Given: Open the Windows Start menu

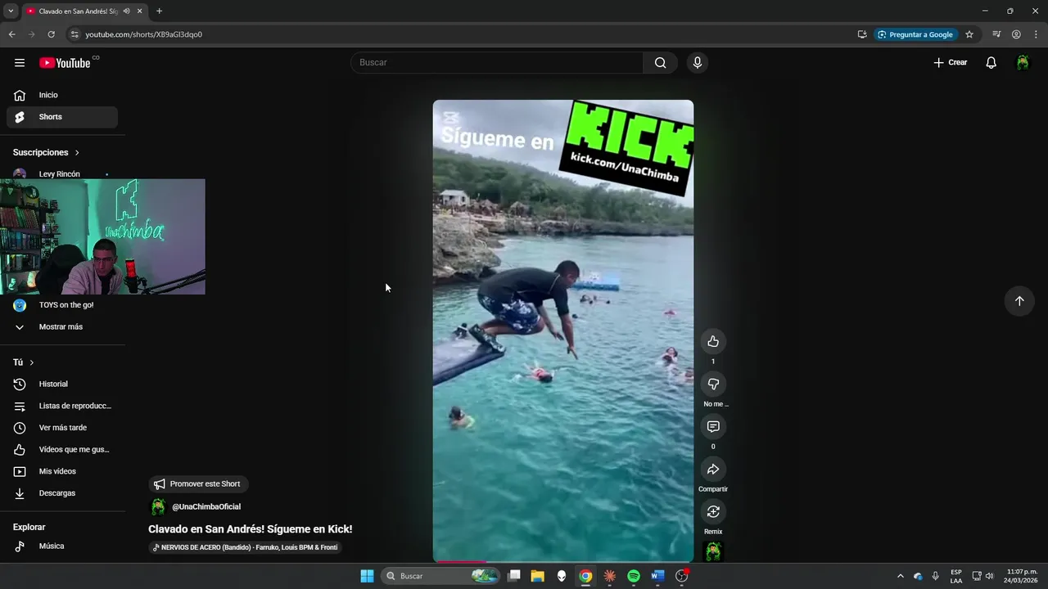Looking at the screenshot, I should click(x=367, y=576).
